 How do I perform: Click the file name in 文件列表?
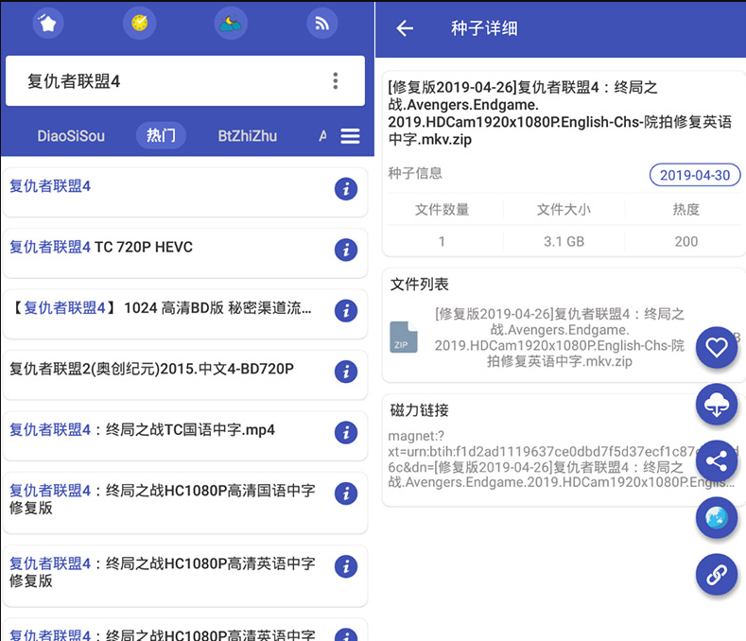559,338
